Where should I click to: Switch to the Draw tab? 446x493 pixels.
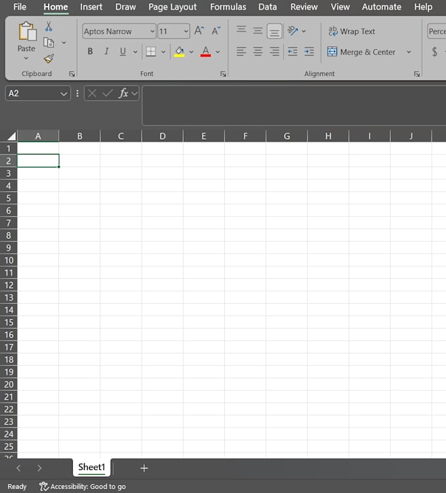pos(125,7)
